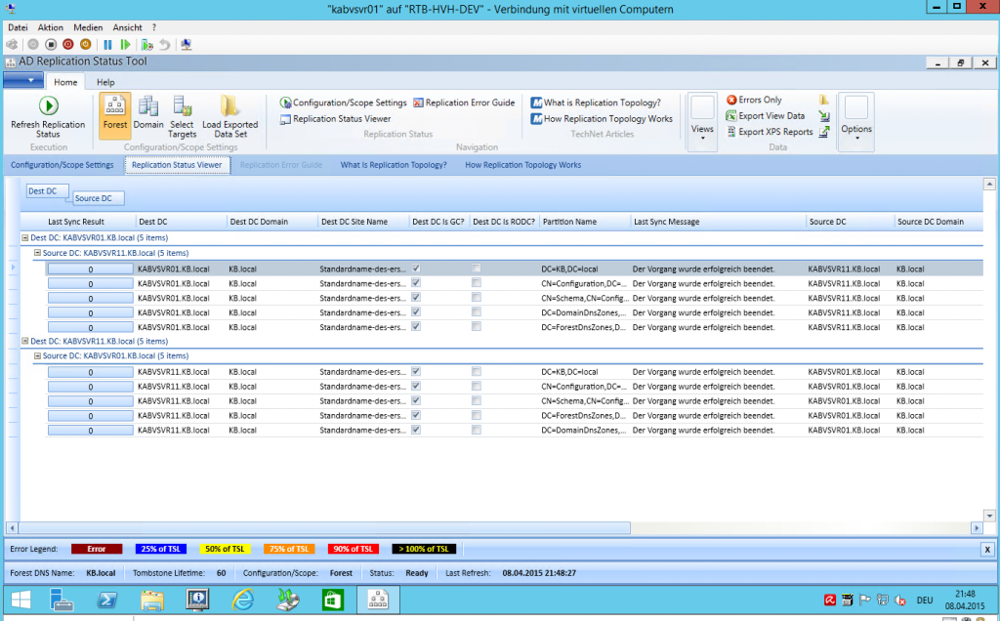This screenshot has width=1000, height=621.
Task: Click the green Reset VM play icon
Action: pos(126,45)
